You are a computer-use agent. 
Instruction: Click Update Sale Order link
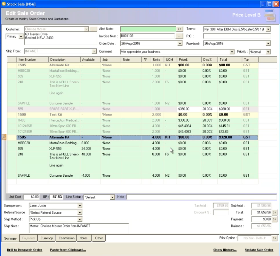click(259, 250)
